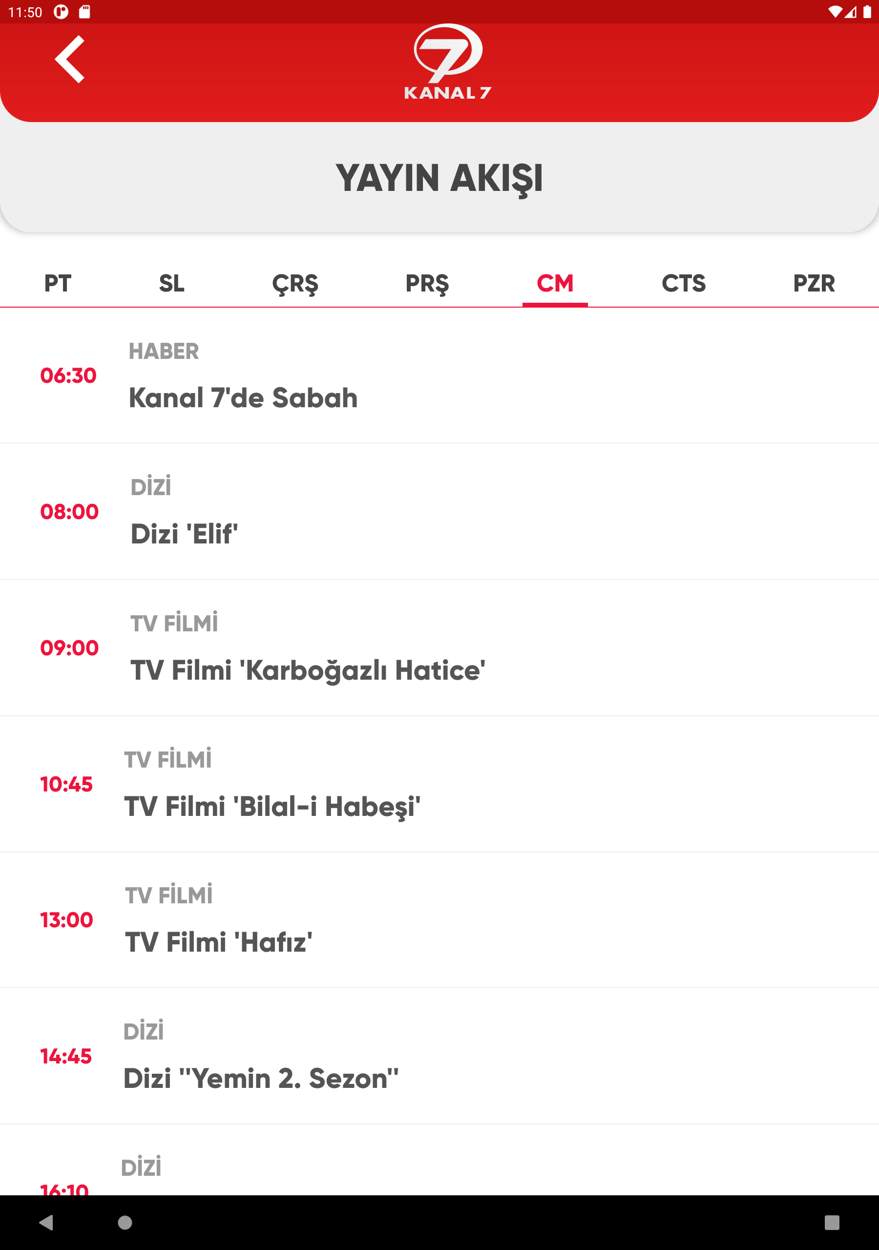Open Kanal 7'de Sabah program entry

[x=439, y=375]
